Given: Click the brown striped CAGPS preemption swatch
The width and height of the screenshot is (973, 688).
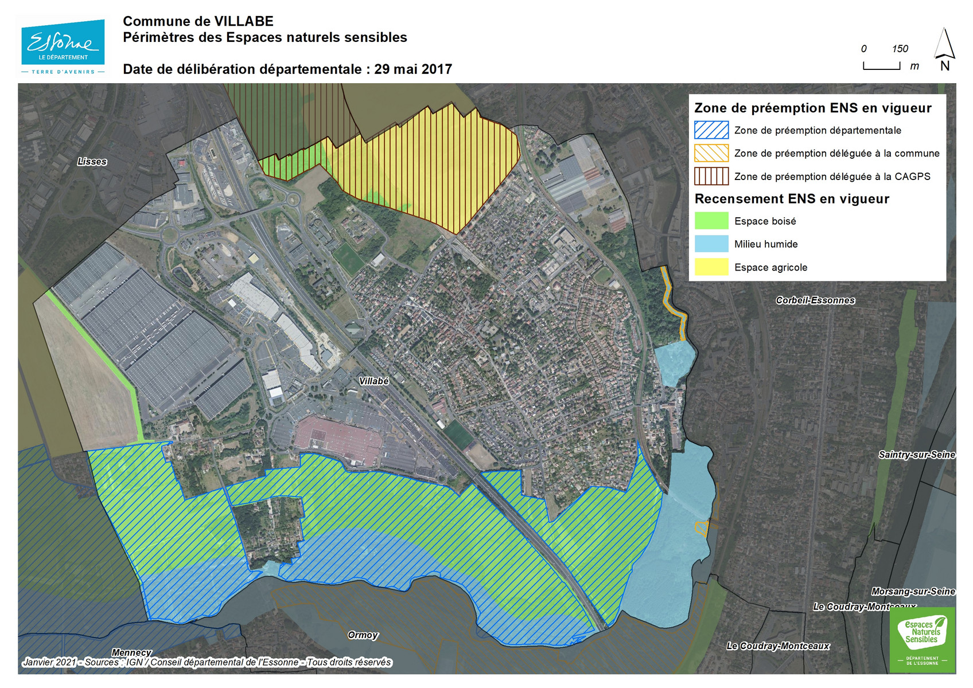Looking at the screenshot, I should pyautogui.click(x=711, y=176).
